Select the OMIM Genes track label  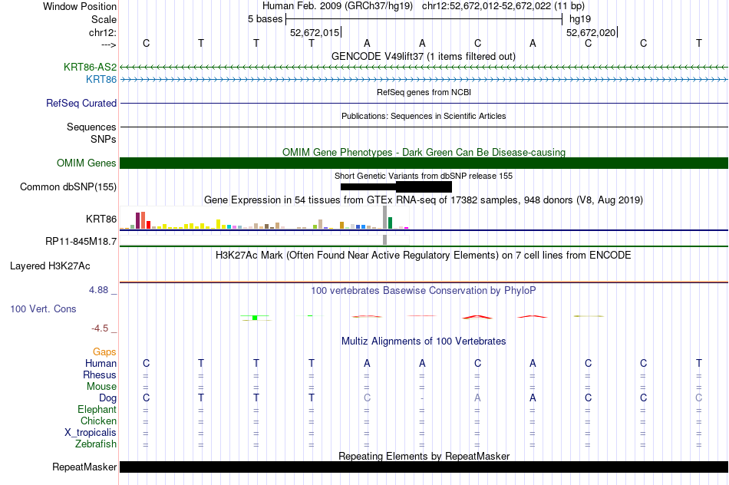[x=87, y=163]
